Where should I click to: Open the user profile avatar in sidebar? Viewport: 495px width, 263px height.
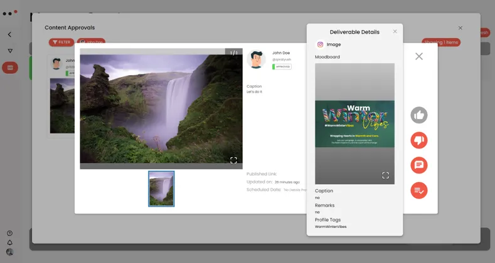(9, 252)
